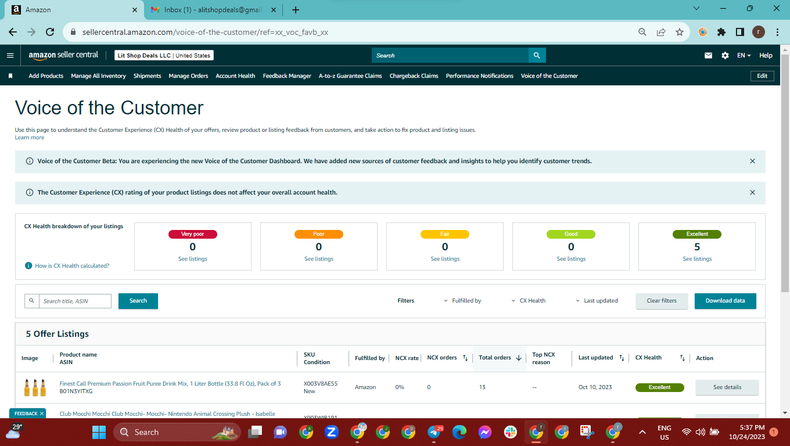790x446 pixels.
Task: Open Slack from the taskbar
Action: (511, 432)
